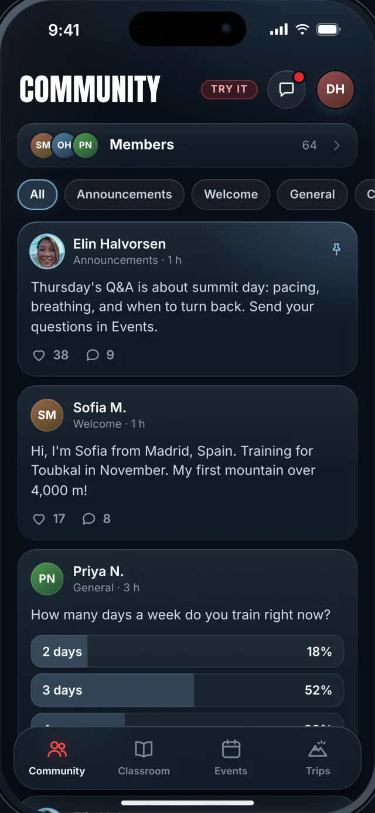Go to the Events calendar tab

[x=231, y=758]
